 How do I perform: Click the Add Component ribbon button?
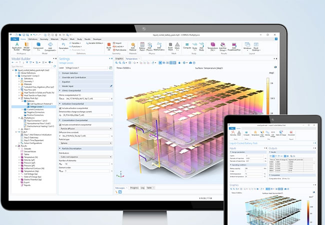tap(50, 47)
